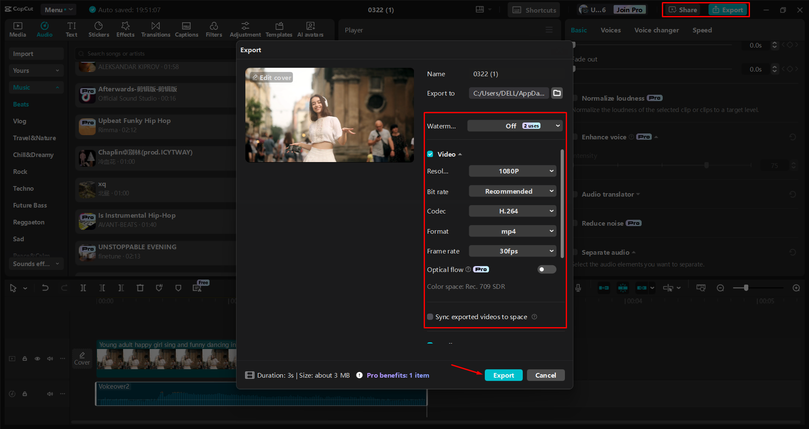Open the AI avatars panel
The width and height of the screenshot is (809, 429).
click(310, 29)
